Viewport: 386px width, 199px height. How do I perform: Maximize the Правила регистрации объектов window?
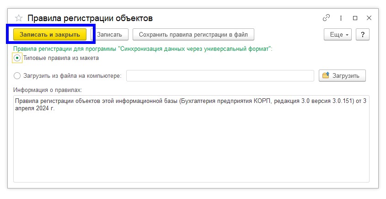[355, 18]
